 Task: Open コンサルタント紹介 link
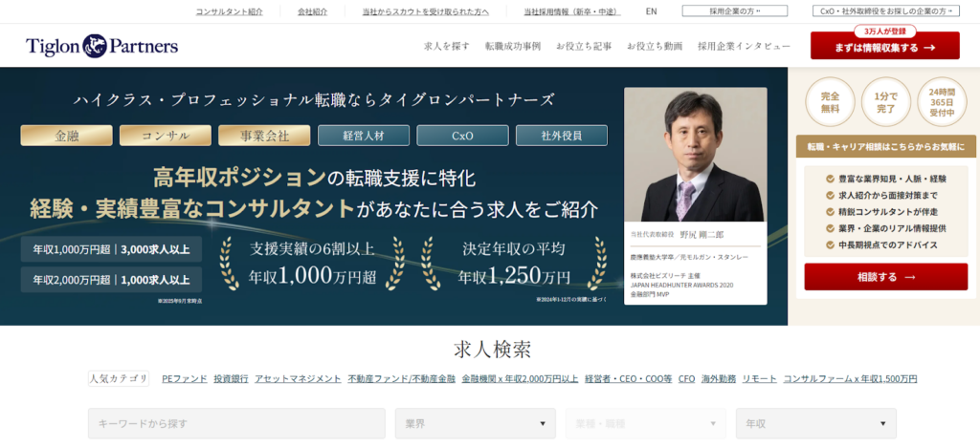pos(230,11)
